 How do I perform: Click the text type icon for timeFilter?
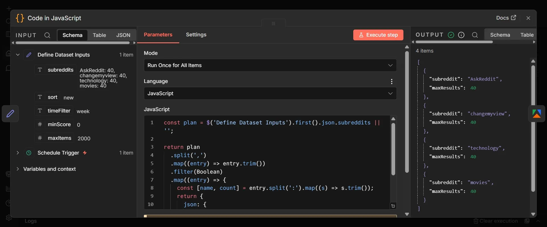tap(40, 111)
